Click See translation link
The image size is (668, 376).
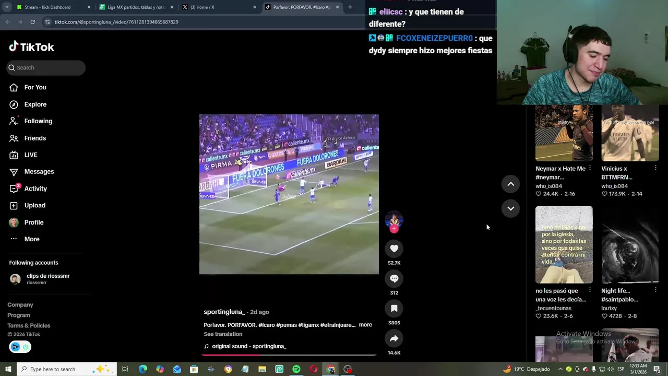click(223, 334)
